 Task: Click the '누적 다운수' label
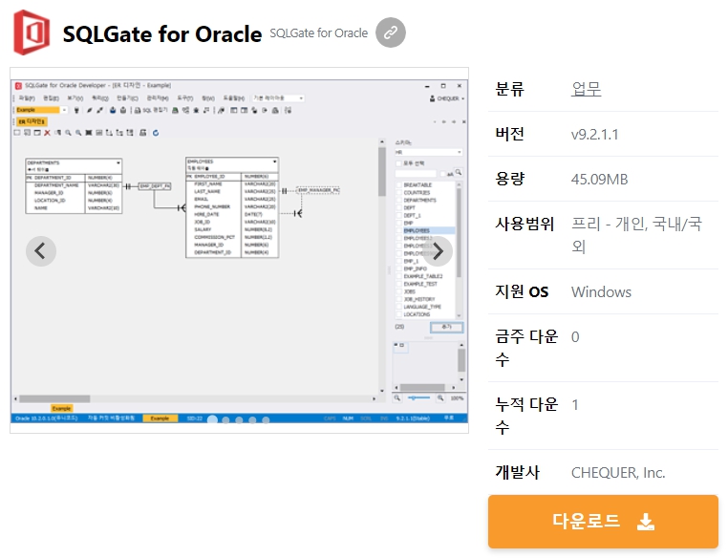(x=526, y=416)
